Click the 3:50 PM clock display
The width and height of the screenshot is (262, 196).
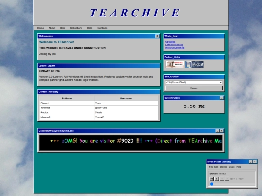pyautogui.click(x=194, y=106)
